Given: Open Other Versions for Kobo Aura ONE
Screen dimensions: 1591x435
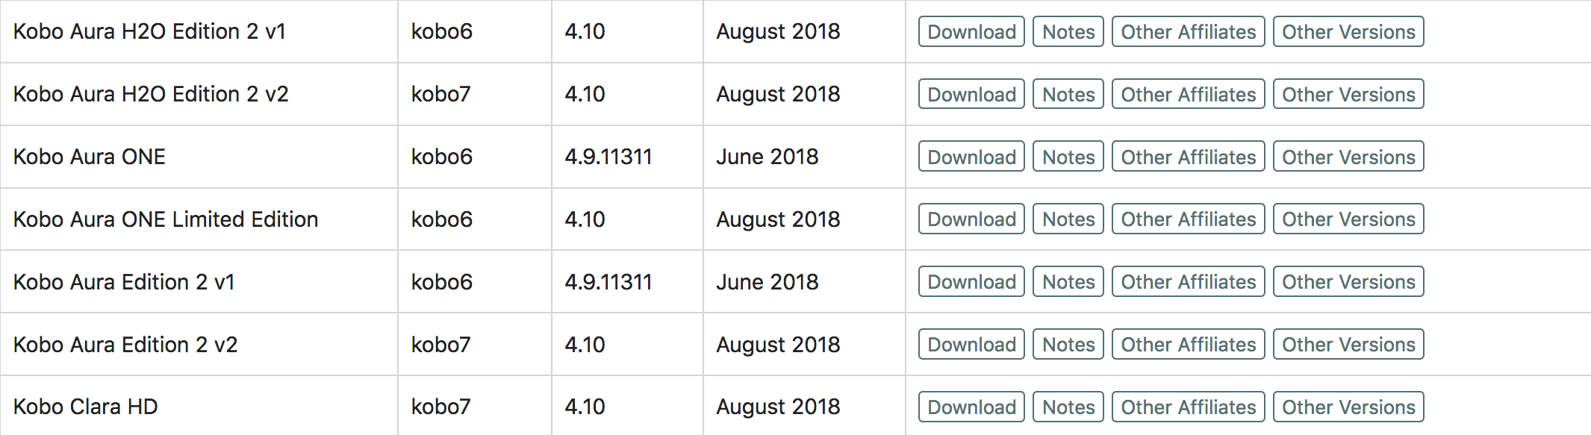Looking at the screenshot, I should (x=1348, y=157).
